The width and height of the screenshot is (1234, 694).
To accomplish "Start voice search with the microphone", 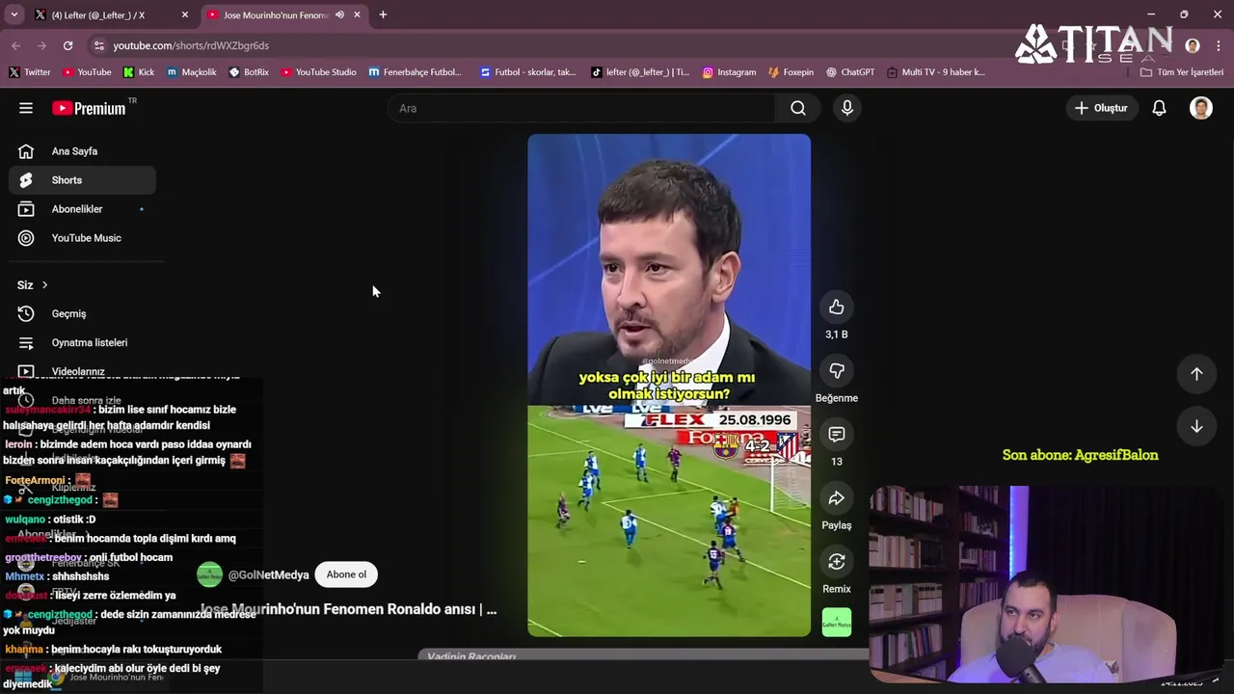I will [847, 108].
